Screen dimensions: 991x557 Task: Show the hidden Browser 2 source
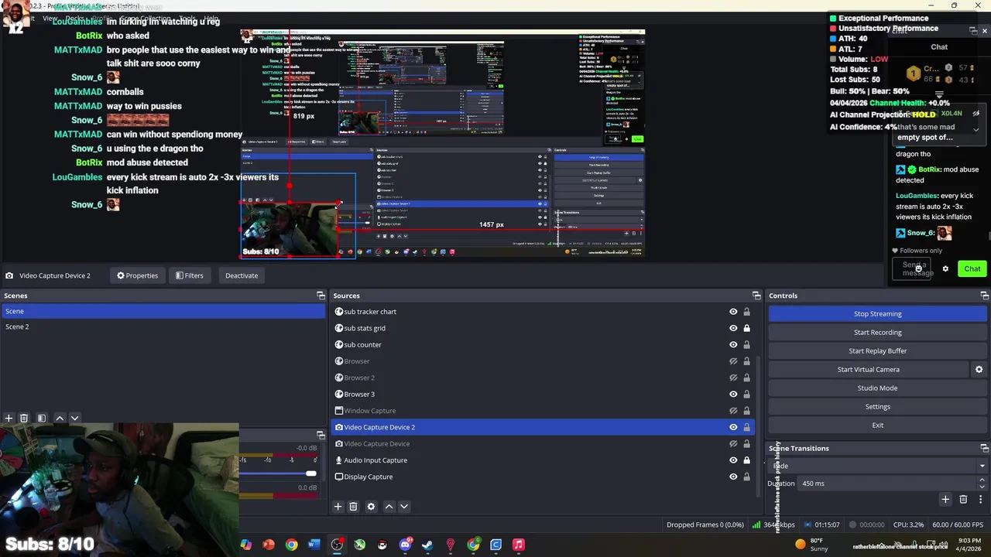pyautogui.click(x=733, y=378)
